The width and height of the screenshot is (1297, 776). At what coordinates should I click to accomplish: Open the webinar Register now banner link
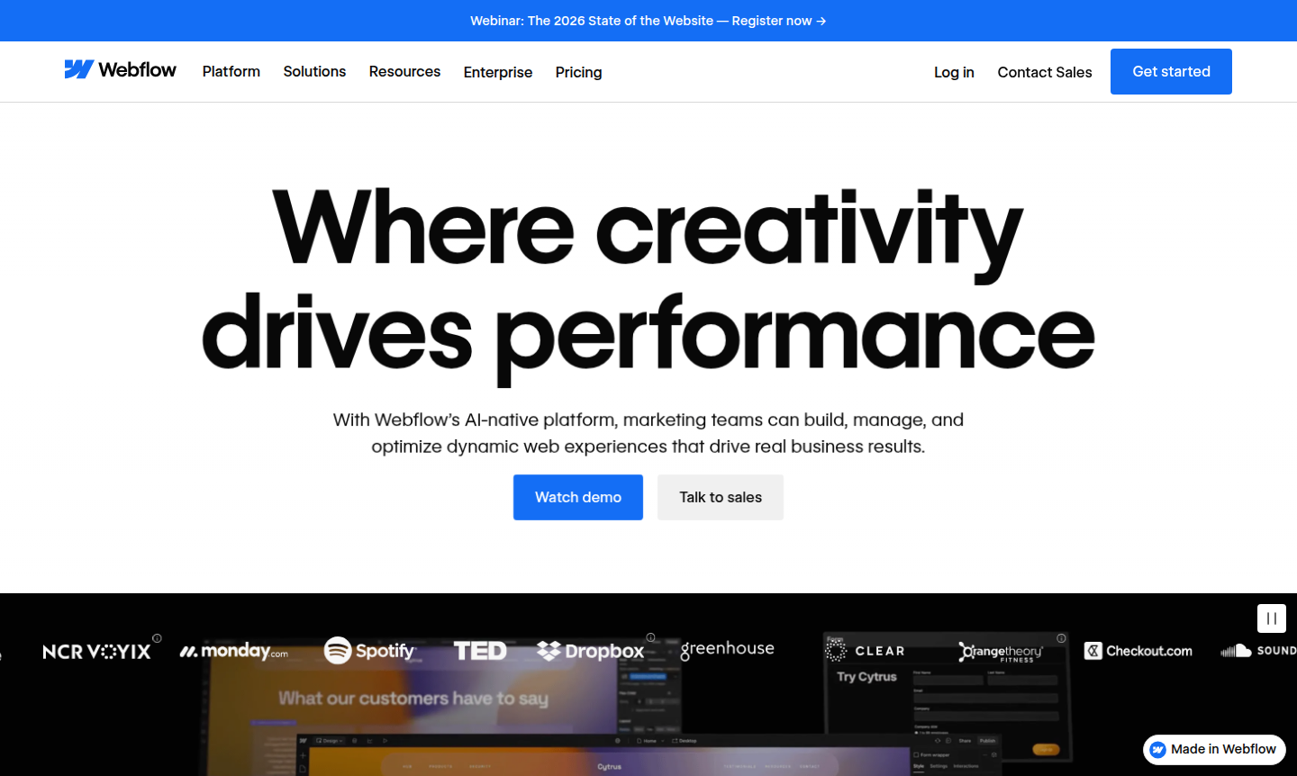[648, 21]
